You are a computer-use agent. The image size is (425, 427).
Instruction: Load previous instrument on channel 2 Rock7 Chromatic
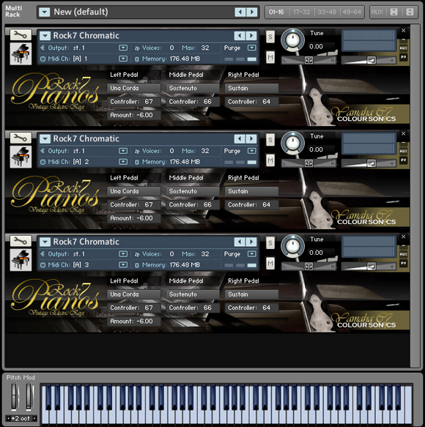tap(240, 139)
